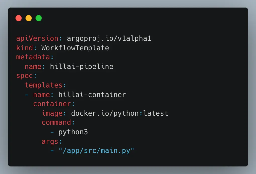The width and height of the screenshot is (256, 174).
Task: Click the container key
Action: coord(52,104)
